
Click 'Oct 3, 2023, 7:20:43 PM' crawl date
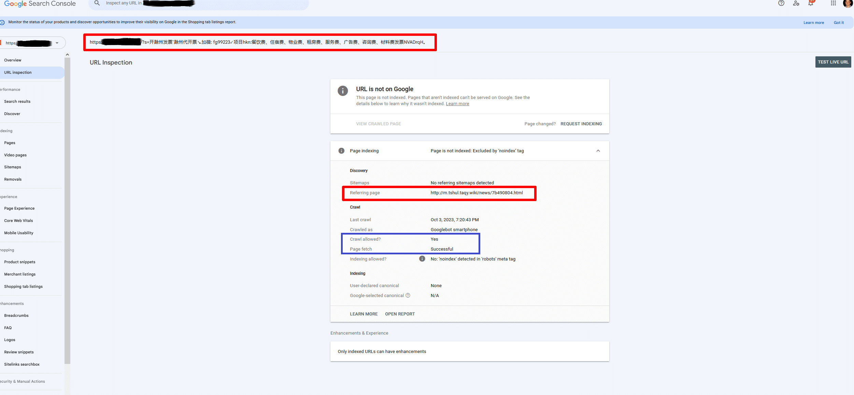pos(455,220)
